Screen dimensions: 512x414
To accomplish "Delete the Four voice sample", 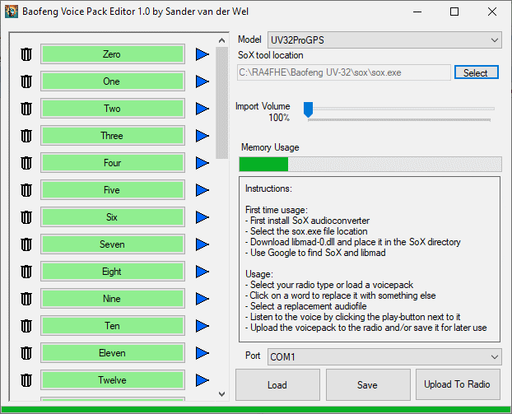I will pos(26,163).
